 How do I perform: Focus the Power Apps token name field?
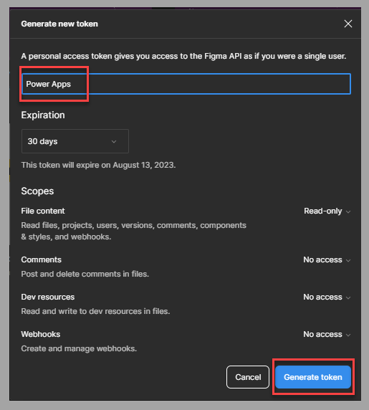point(186,84)
